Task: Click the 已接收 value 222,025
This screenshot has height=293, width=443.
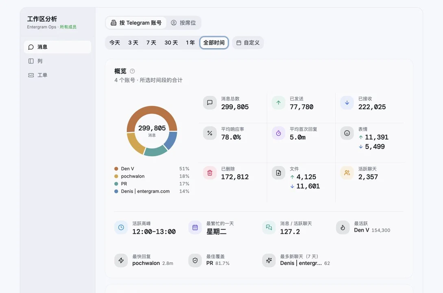Action: pos(372,107)
